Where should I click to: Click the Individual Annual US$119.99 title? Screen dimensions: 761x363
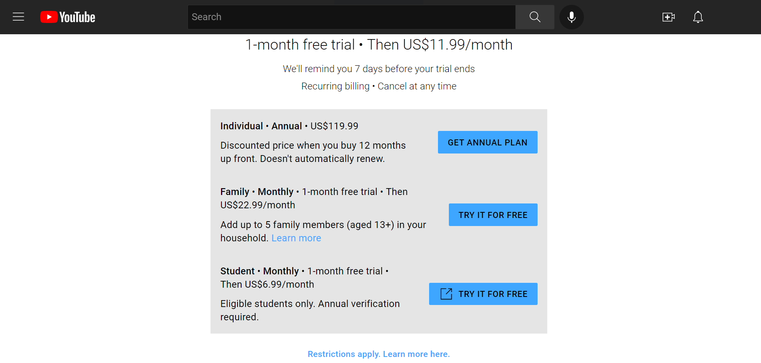(x=289, y=126)
